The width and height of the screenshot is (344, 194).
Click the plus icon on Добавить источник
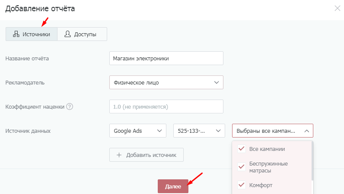[119, 155]
